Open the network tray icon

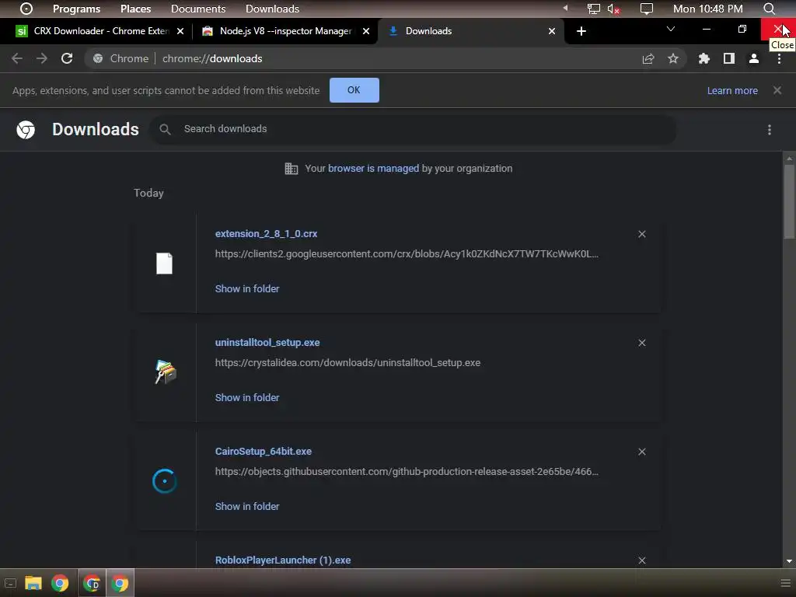(593, 9)
